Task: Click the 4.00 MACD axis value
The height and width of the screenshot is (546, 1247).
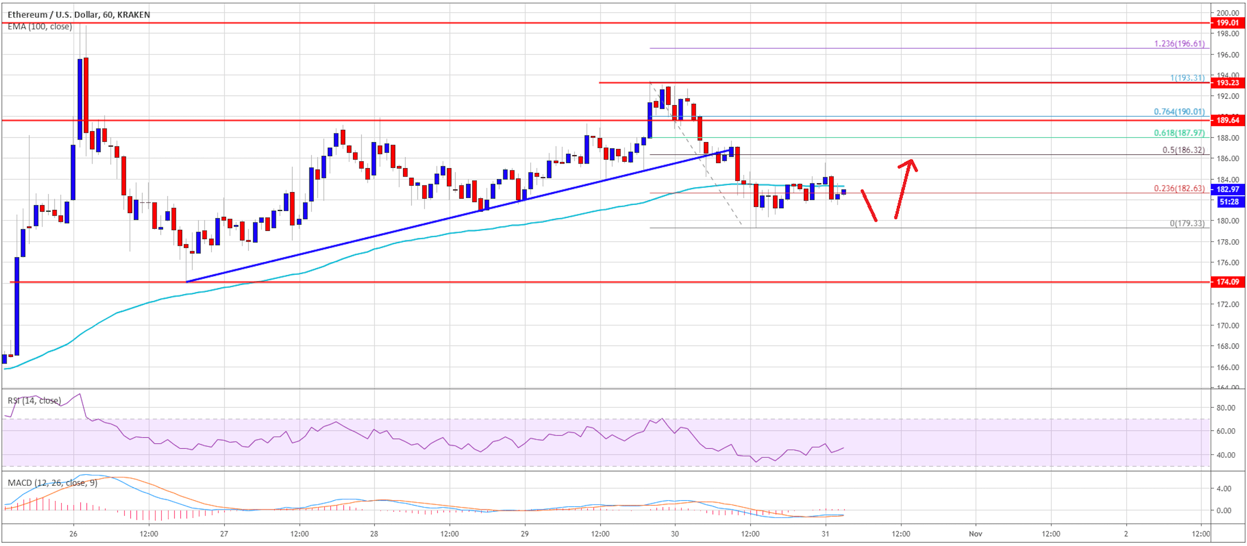Action: click(x=1223, y=489)
